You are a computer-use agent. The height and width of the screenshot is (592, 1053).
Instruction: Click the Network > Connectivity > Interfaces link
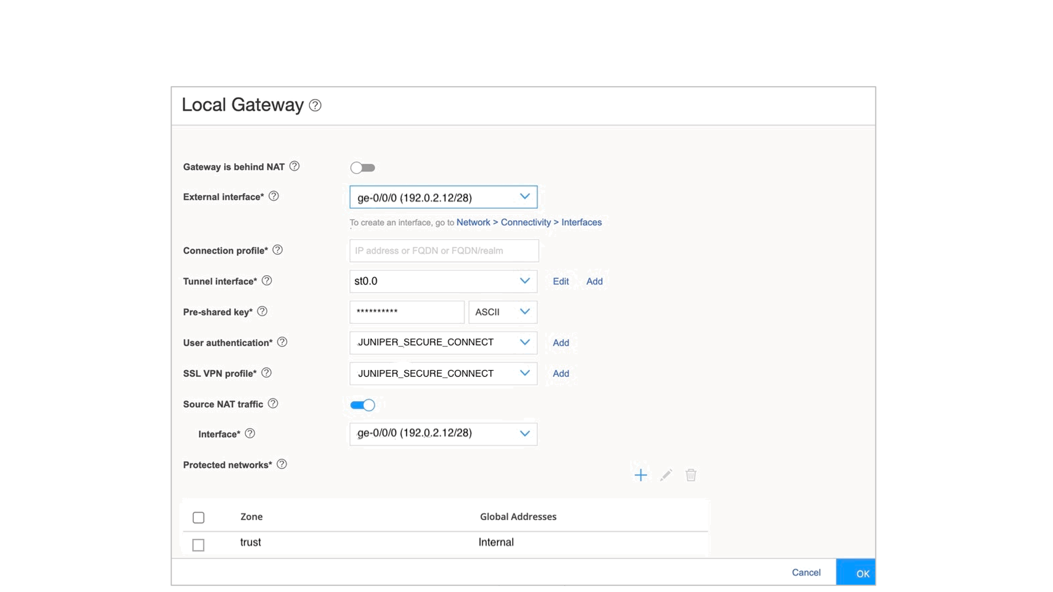[x=529, y=222]
